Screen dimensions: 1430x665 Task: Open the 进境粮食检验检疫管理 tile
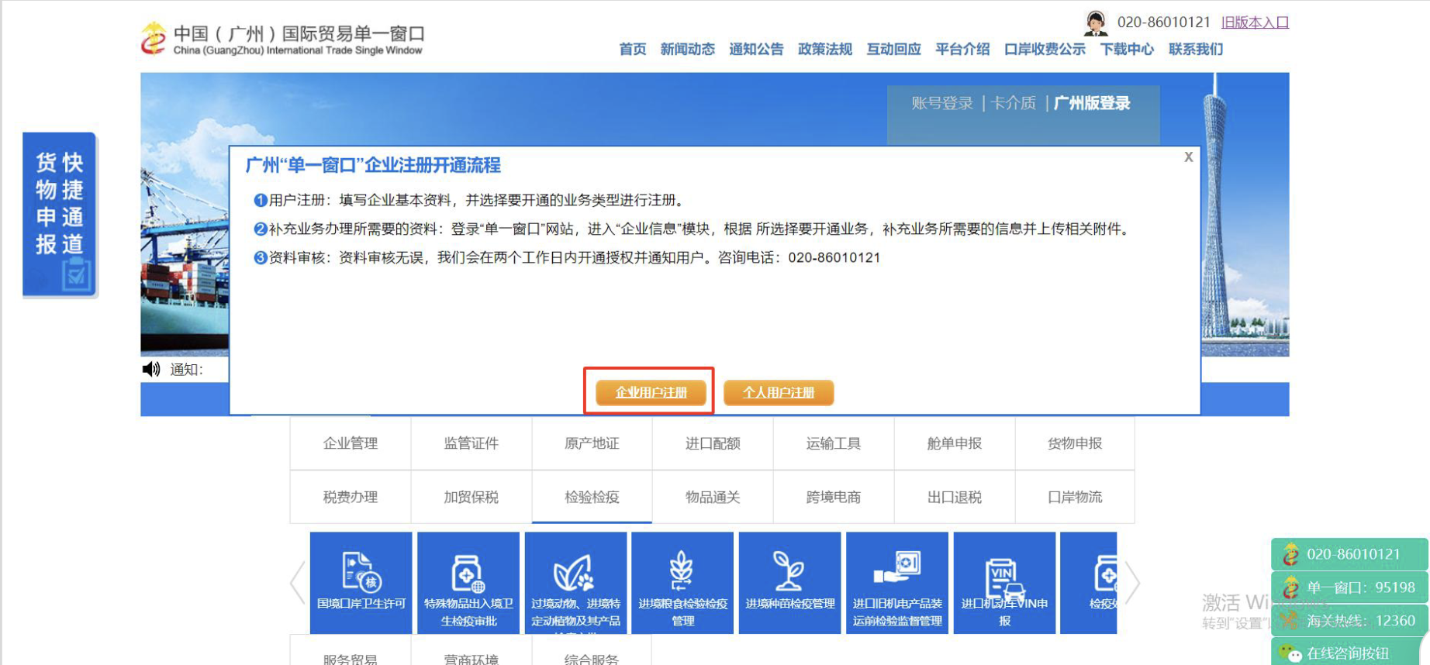click(x=682, y=583)
